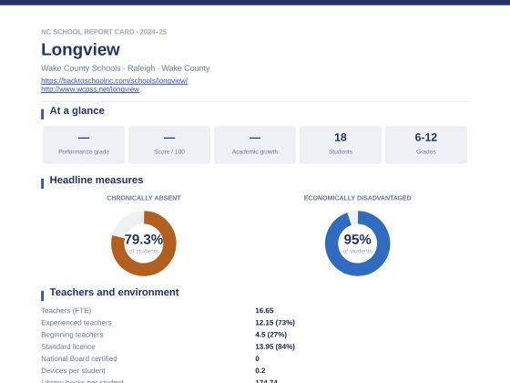The height and width of the screenshot is (383, 510).
Task: Click the 'Teachers and environment' heading
Action: [x=114, y=292]
